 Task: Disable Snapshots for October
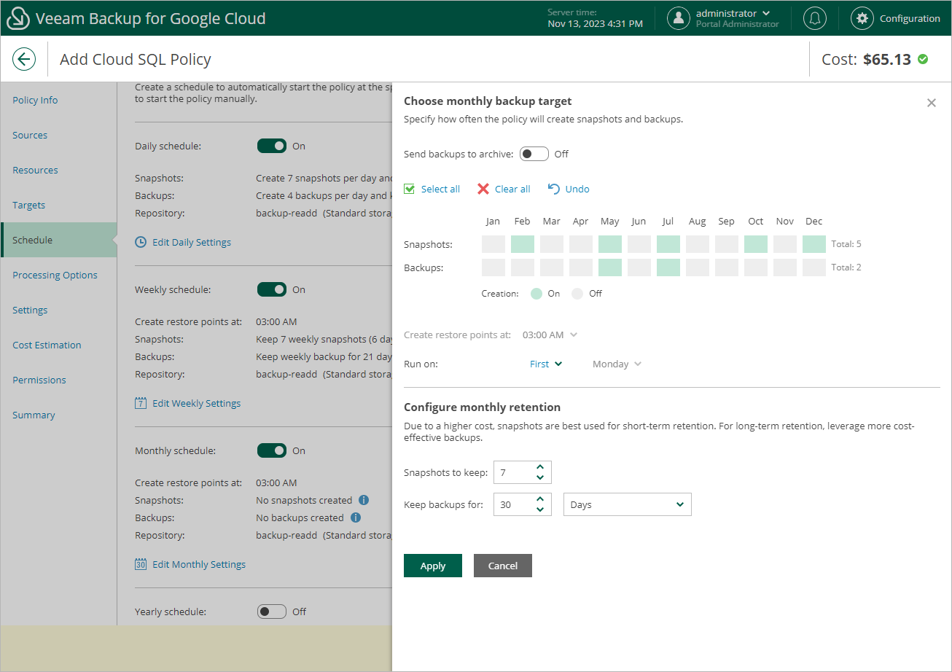pos(756,244)
